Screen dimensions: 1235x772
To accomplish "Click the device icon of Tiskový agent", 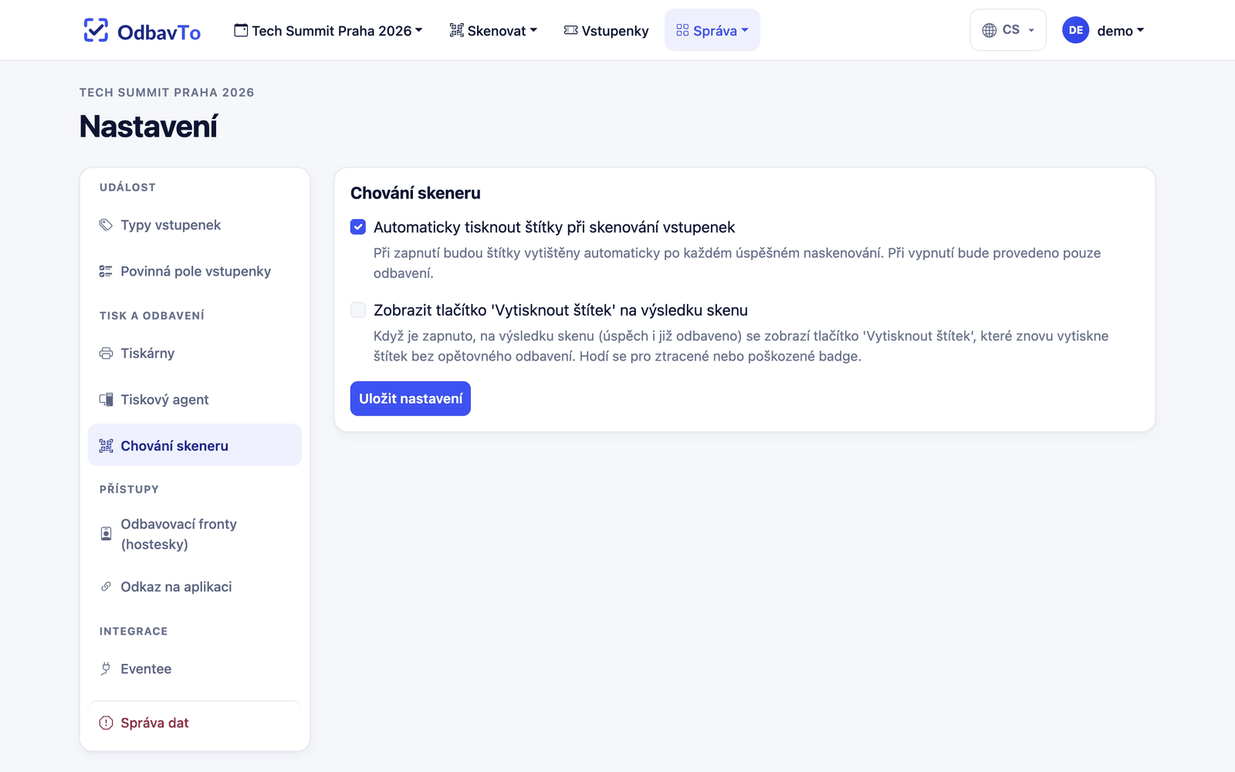I will [106, 399].
